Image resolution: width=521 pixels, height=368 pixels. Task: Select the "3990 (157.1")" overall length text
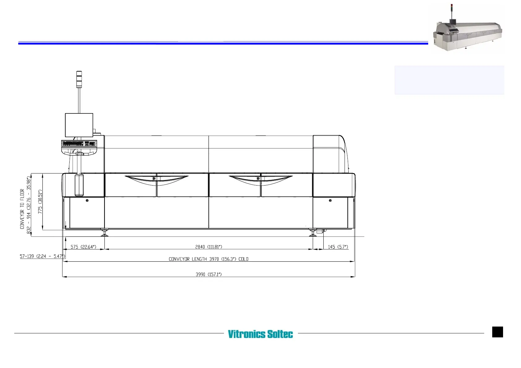coord(209,274)
